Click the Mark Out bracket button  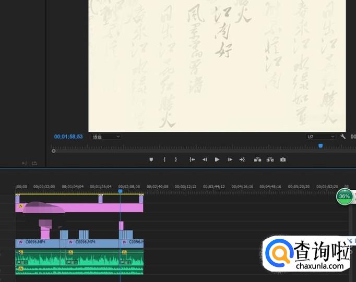coord(176,160)
